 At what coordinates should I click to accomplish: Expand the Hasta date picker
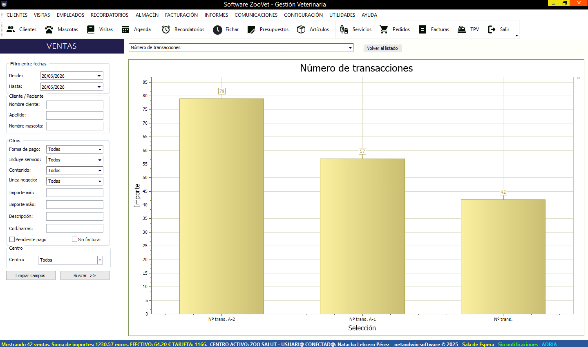[99, 87]
